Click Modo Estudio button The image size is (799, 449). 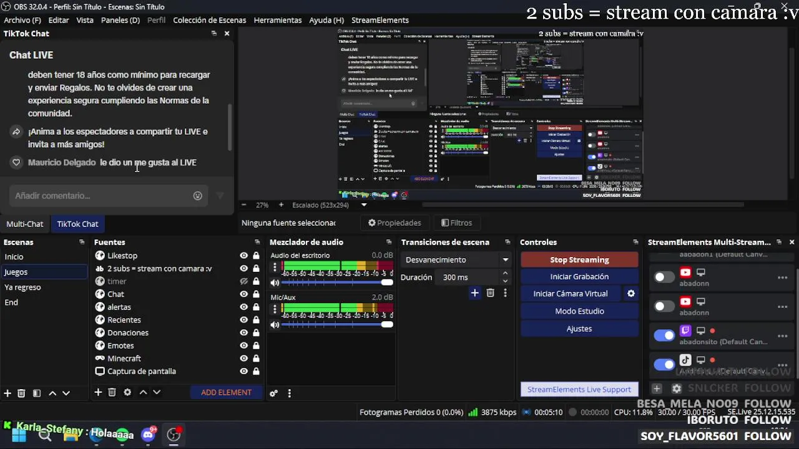click(579, 311)
